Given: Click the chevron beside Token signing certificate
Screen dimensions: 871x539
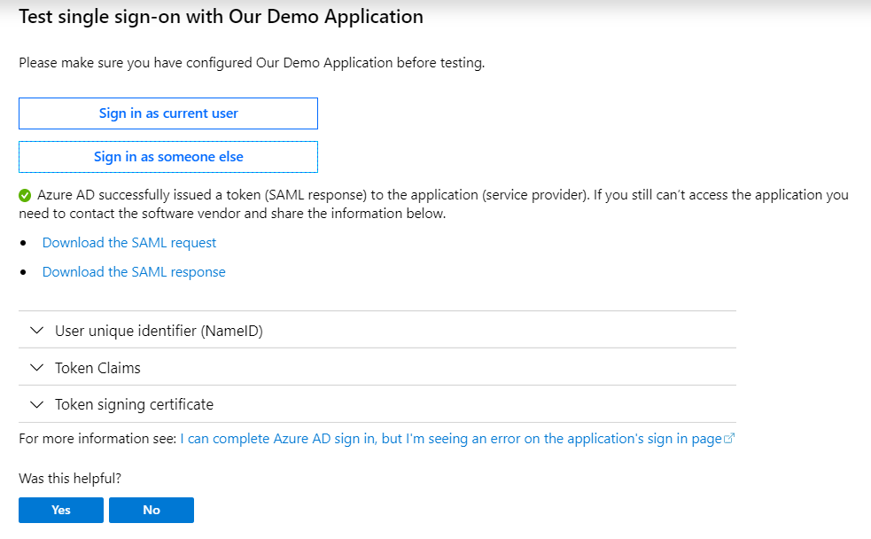Looking at the screenshot, I should 36,405.
